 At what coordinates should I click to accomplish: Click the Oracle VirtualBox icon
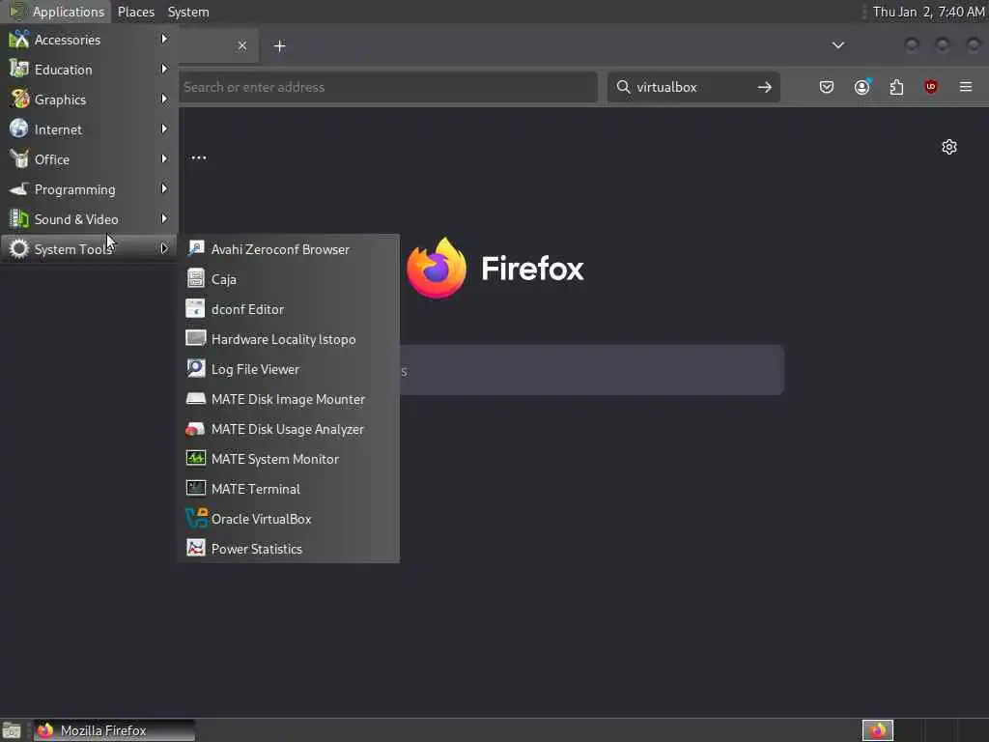pos(196,518)
